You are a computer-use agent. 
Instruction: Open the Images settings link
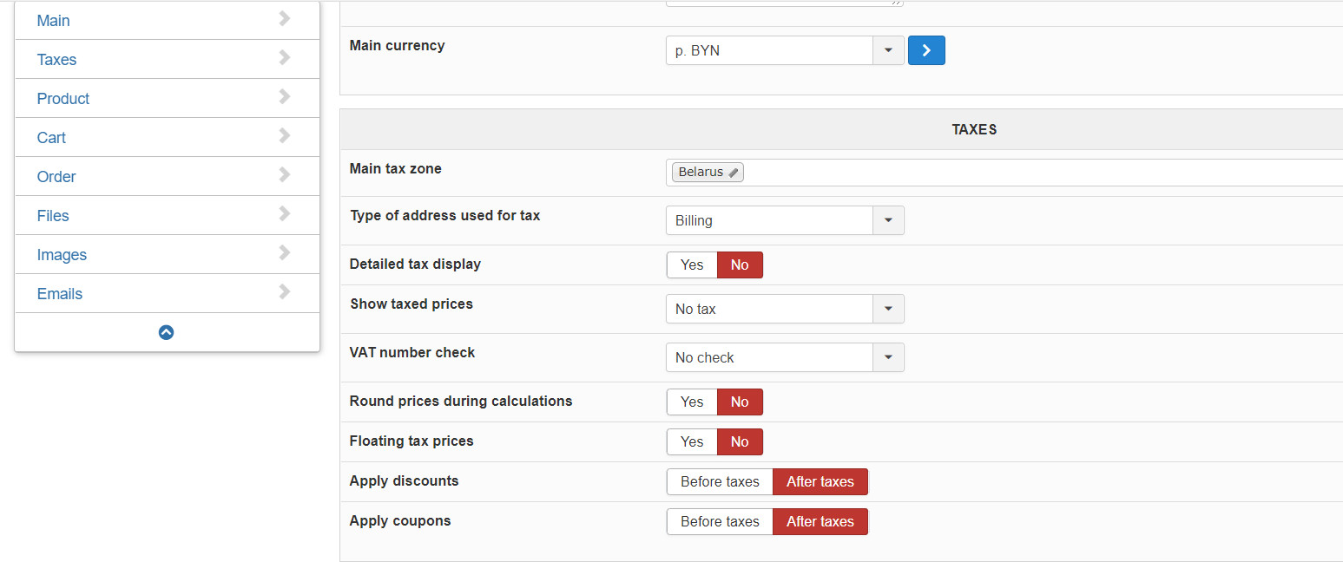click(62, 254)
